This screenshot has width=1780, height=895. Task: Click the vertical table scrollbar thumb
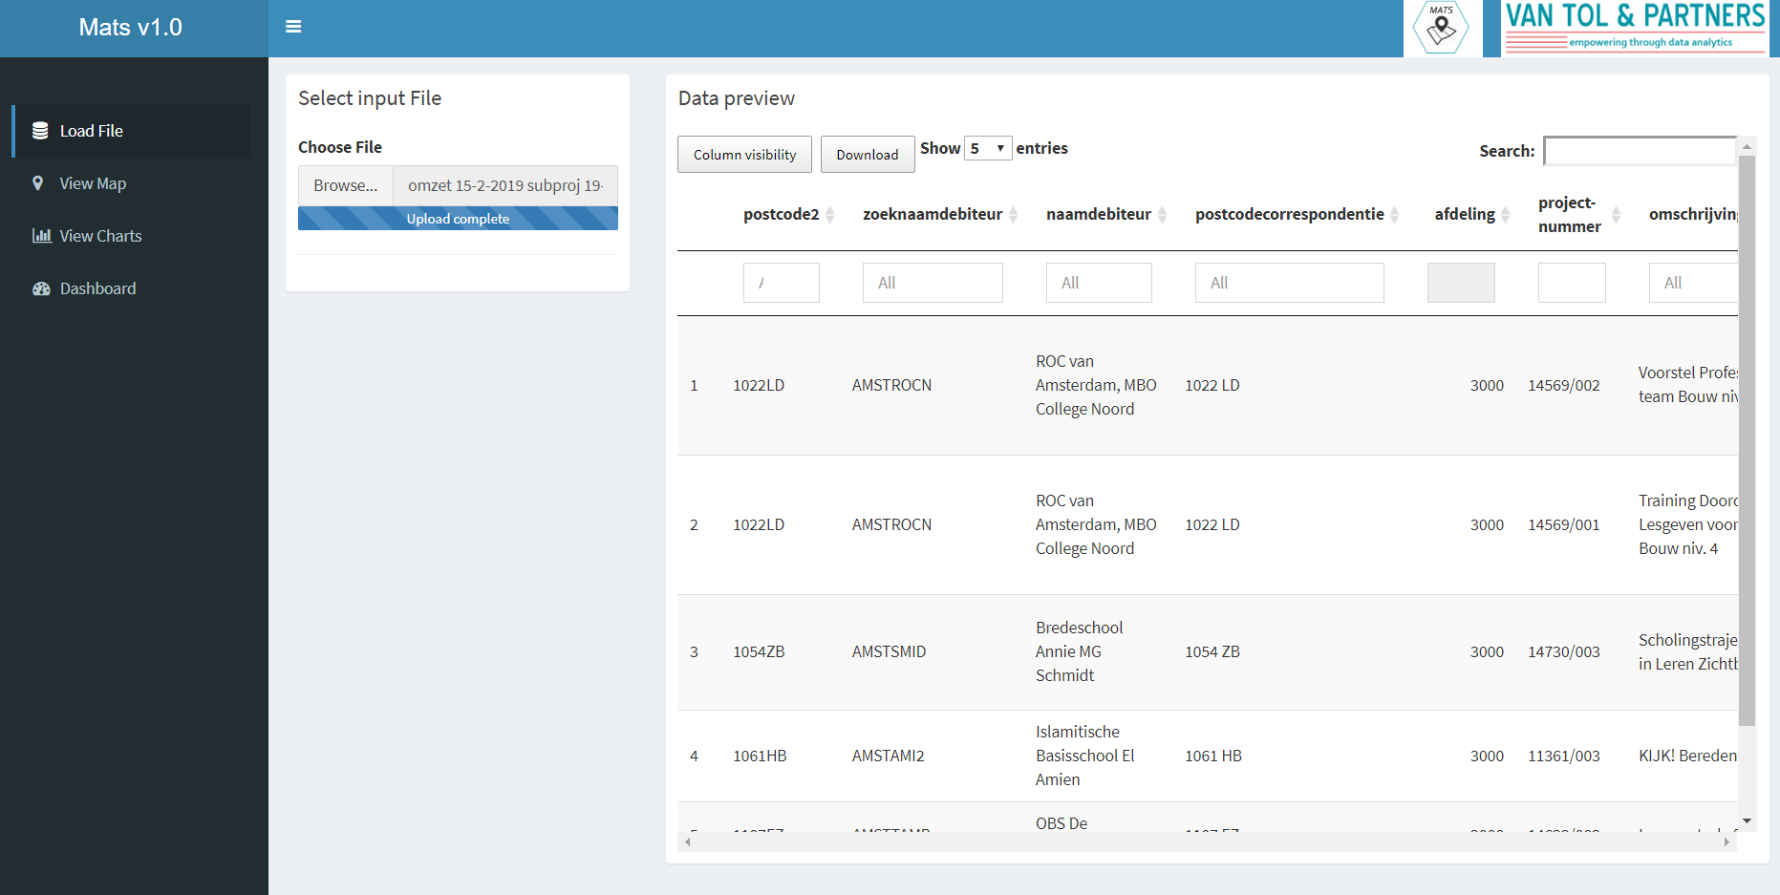click(x=1747, y=440)
